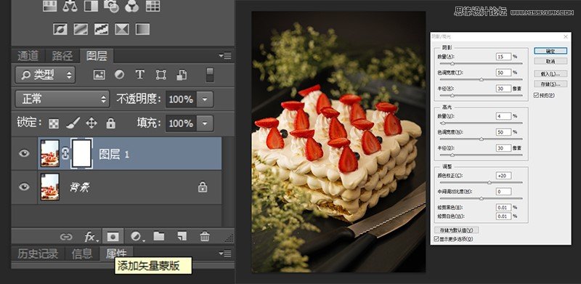Viewport: 581px width, 284px height.
Task: Click 存储为默认值(V) button
Action: (x=457, y=230)
